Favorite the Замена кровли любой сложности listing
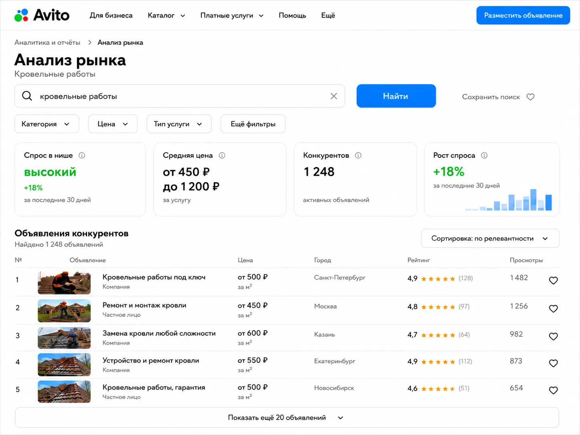The width and height of the screenshot is (580, 435). (x=553, y=336)
